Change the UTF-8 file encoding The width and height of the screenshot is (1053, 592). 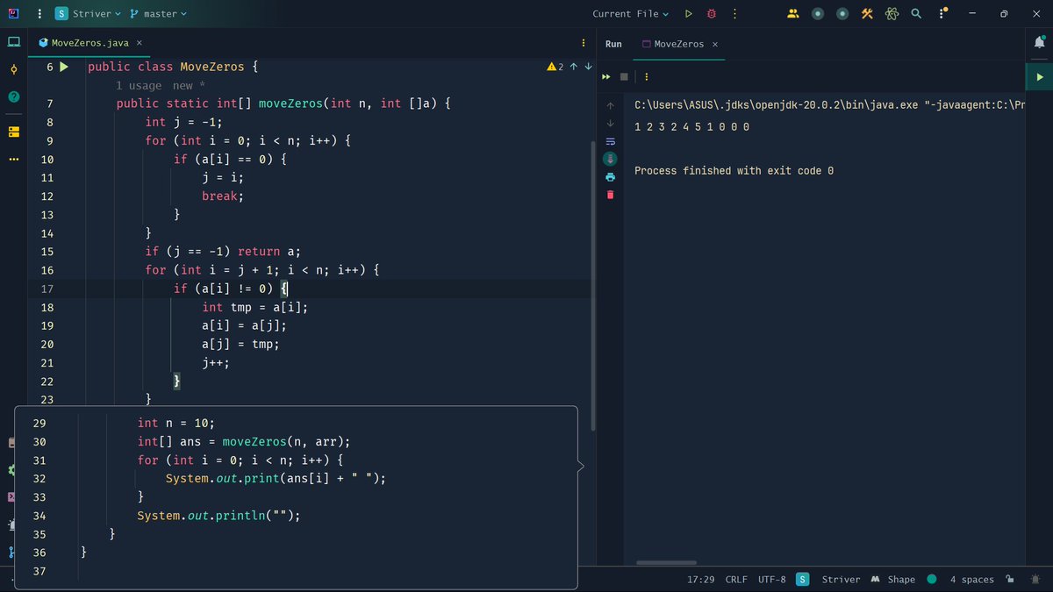(771, 580)
